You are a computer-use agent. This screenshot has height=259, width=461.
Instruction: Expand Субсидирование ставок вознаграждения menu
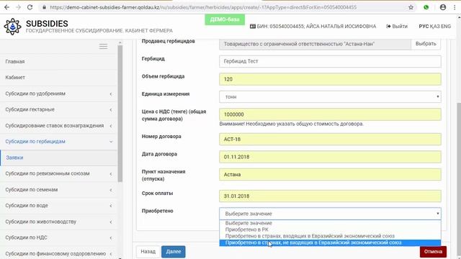(59, 126)
